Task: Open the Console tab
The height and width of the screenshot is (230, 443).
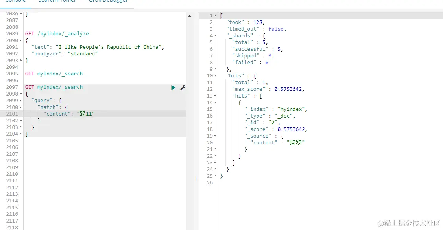Action: (15, 1)
